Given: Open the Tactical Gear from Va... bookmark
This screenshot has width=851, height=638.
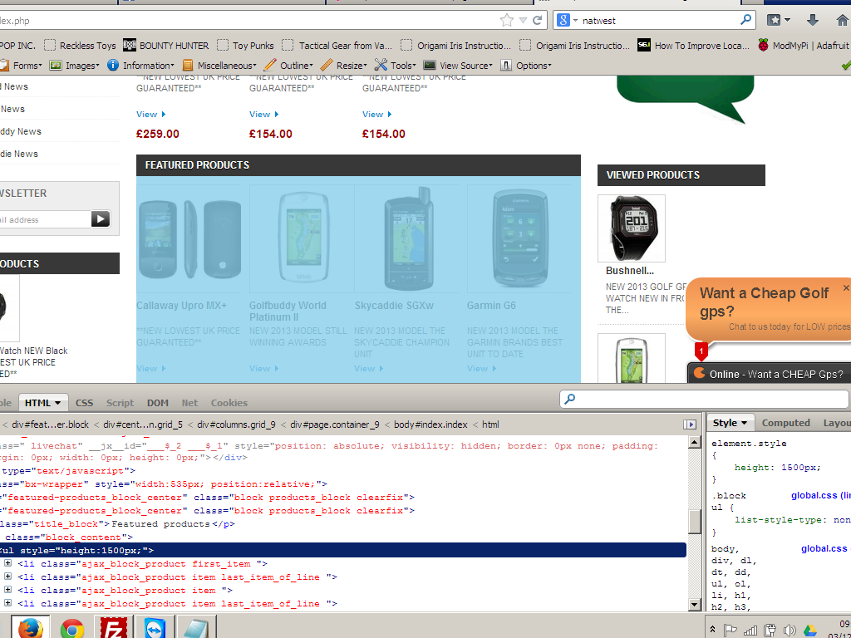Looking at the screenshot, I should pyautogui.click(x=337, y=46).
